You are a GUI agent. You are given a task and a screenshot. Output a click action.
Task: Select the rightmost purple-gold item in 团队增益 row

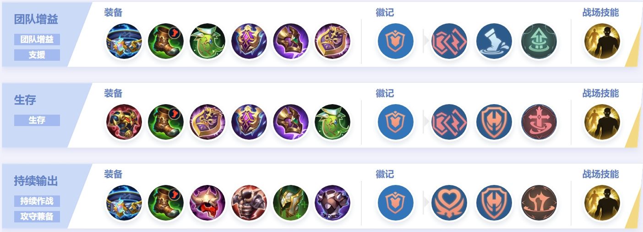point(332,42)
